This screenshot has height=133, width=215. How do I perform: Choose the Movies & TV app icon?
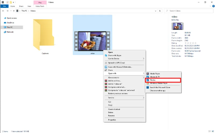pos(148,77)
